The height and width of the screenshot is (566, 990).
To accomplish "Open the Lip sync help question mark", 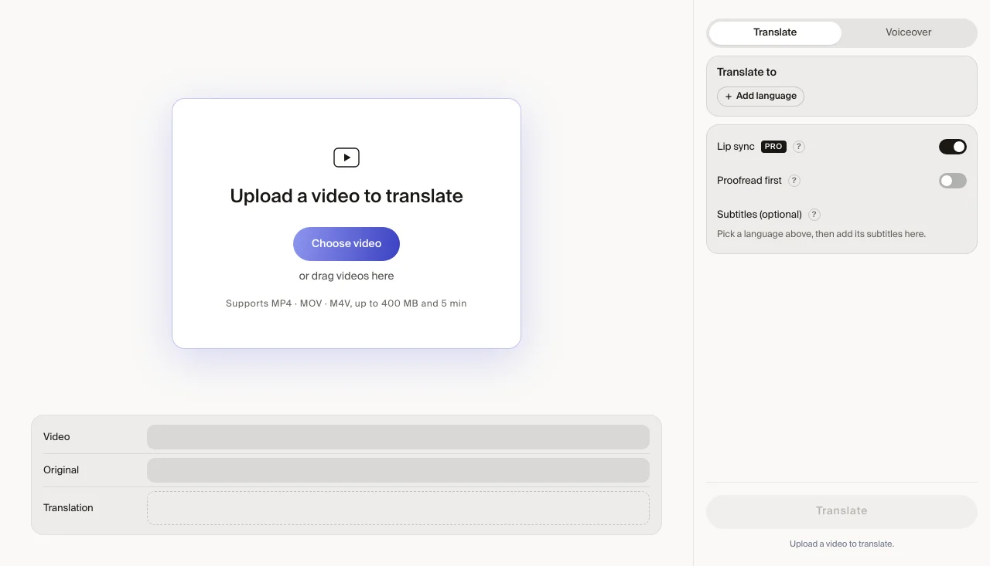I will [799, 147].
